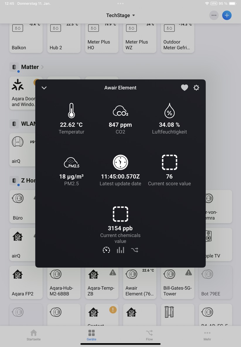Image resolution: width=241 pixels, height=347 pixels.
Task: Tap the current score value icon showing 76
Action: [x=169, y=162]
